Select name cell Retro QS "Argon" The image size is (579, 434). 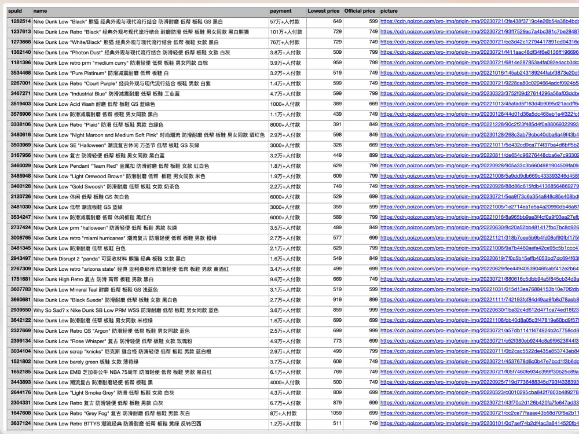[151, 331]
